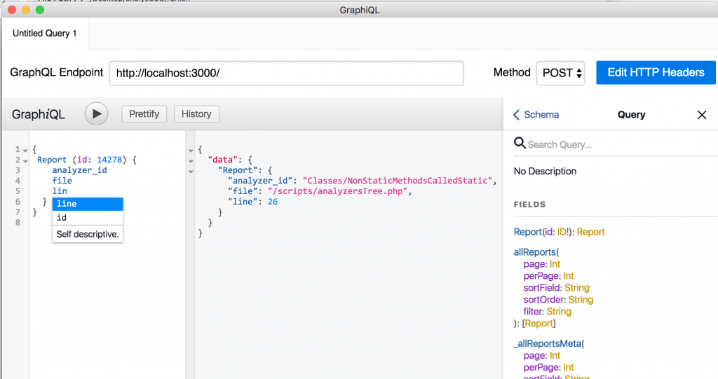Screen dimensions: 718x379
Task: Go back to Schema in docs panel
Action: [536, 114]
